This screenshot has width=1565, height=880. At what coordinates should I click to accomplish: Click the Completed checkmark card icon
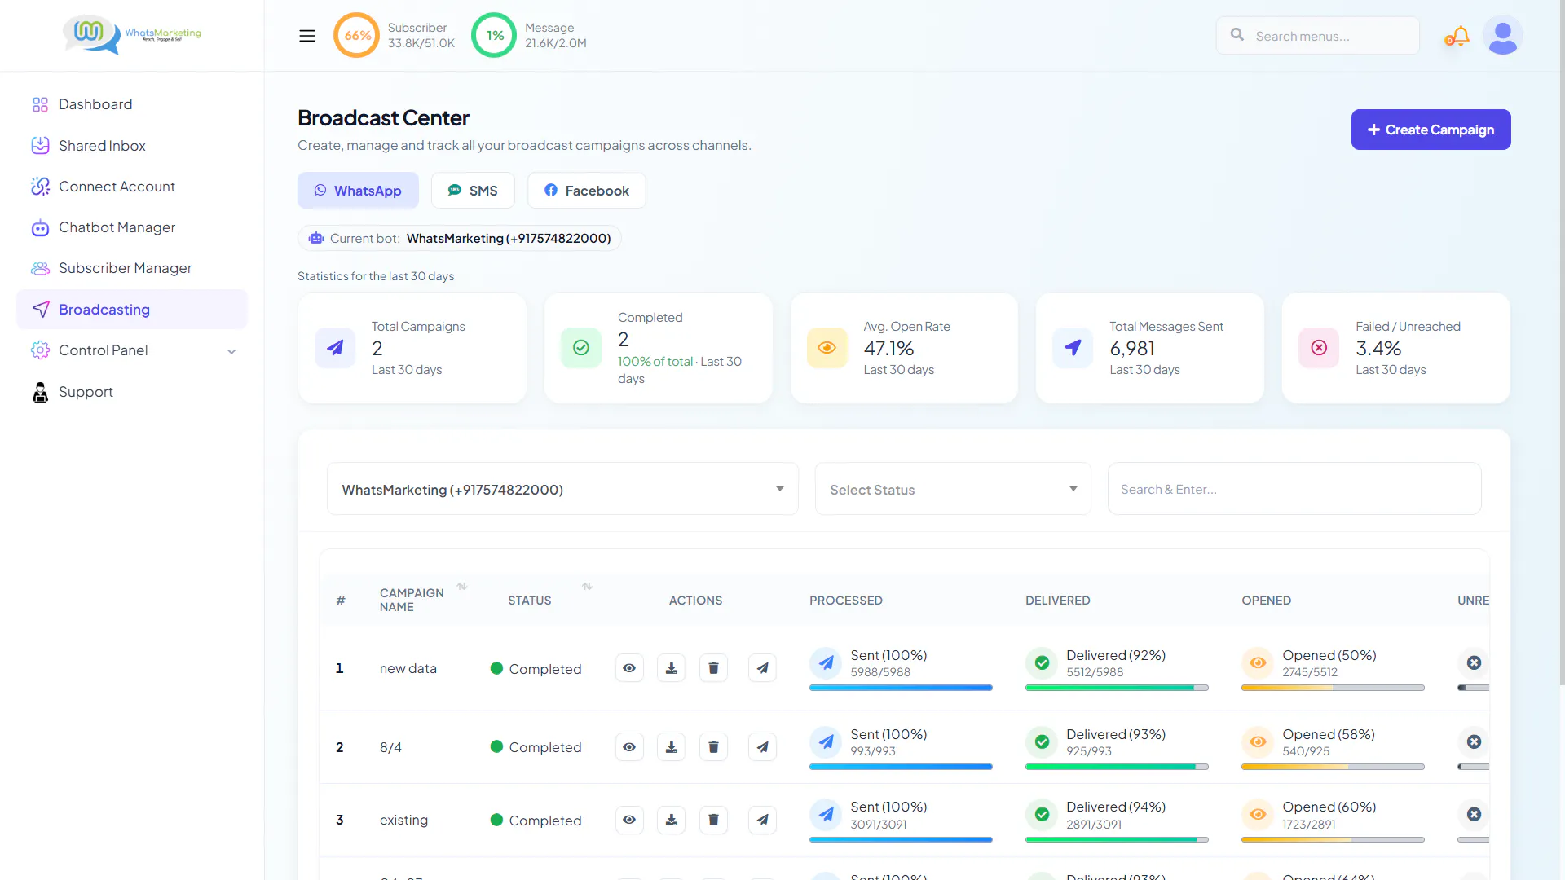coord(581,348)
